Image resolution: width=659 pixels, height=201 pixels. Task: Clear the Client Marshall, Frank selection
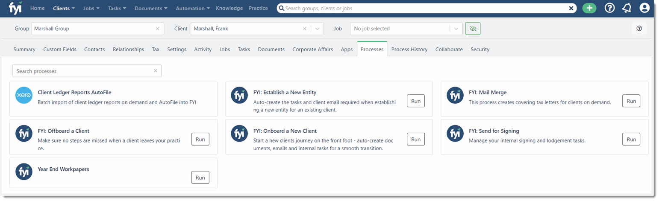tap(305, 29)
